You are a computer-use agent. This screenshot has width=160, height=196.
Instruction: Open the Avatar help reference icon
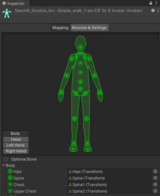pos(153,10)
